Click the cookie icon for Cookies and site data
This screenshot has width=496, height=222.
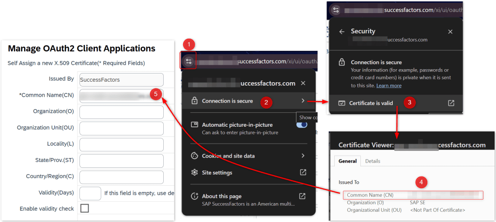coord(194,156)
